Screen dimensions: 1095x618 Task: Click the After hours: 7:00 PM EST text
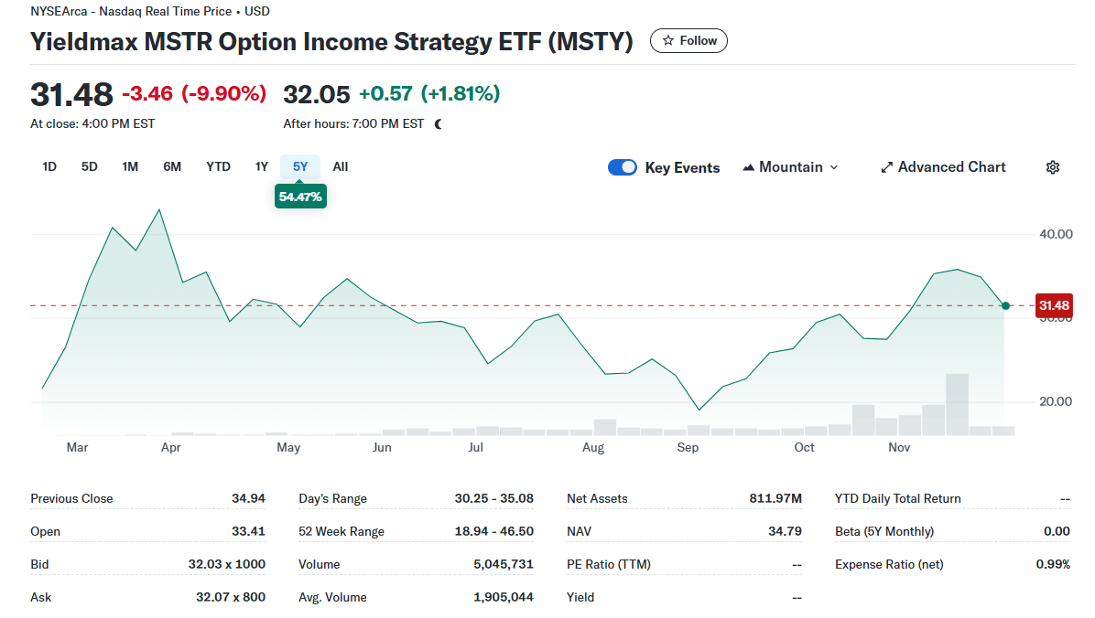[x=353, y=124]
